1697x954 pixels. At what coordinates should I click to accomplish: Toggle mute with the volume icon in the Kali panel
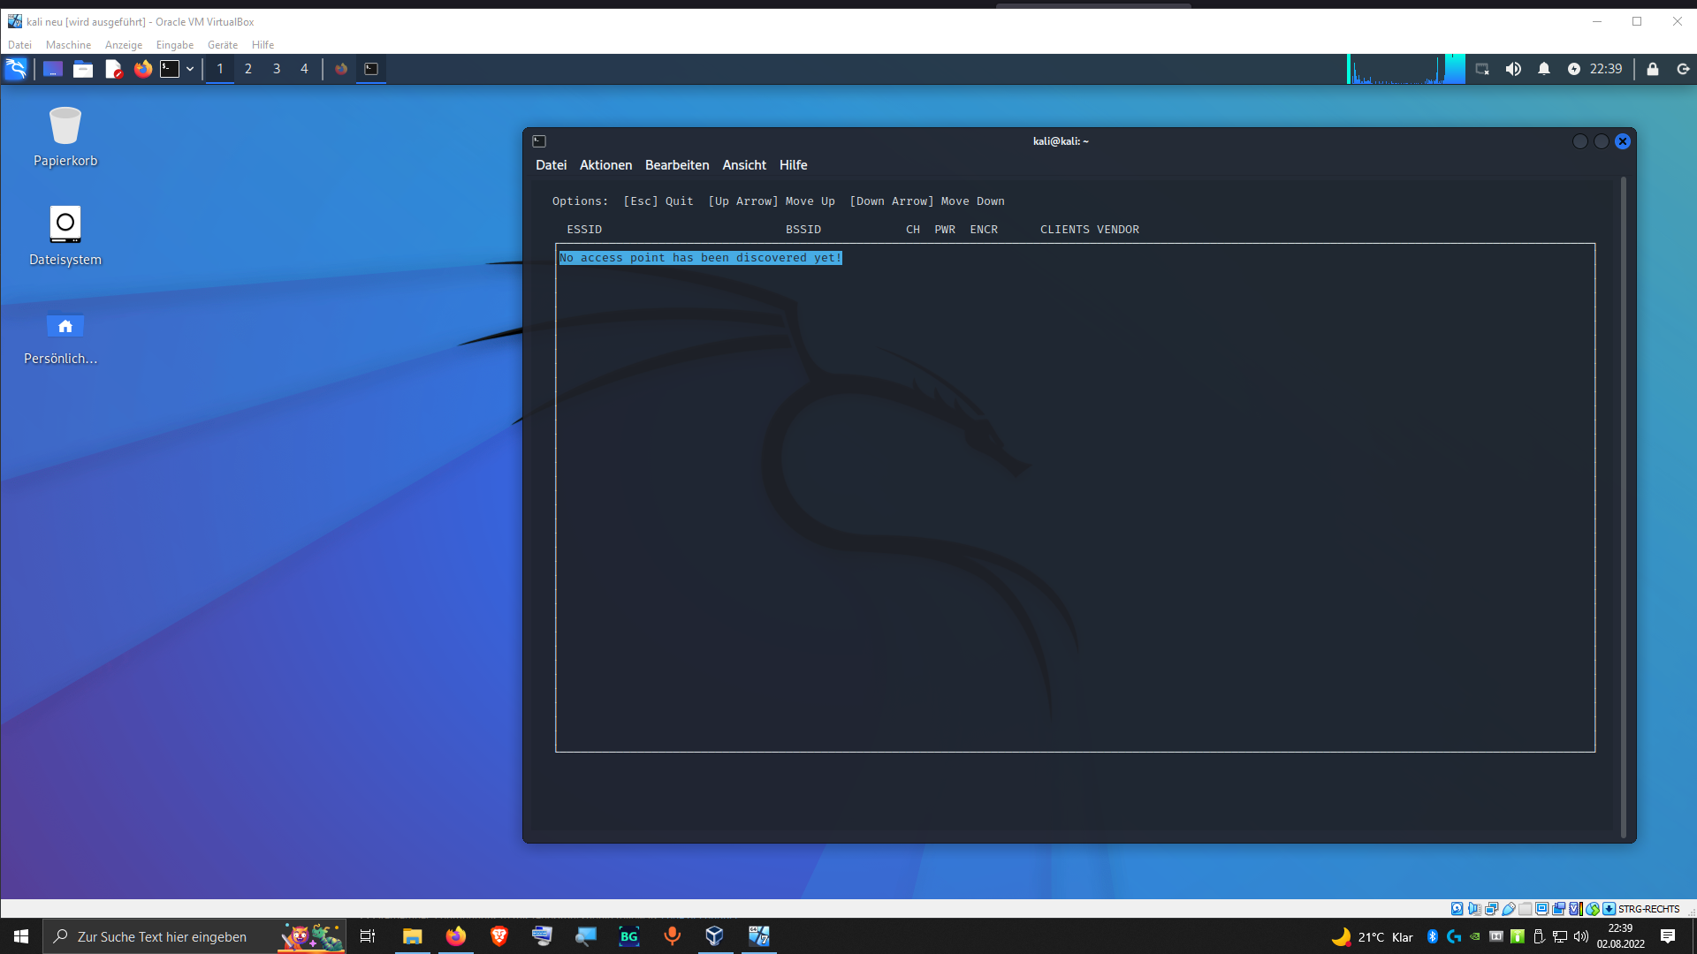pos(1513,69)
